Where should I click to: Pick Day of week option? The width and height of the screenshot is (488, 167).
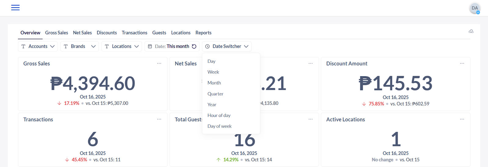click(x=220, y=126)
